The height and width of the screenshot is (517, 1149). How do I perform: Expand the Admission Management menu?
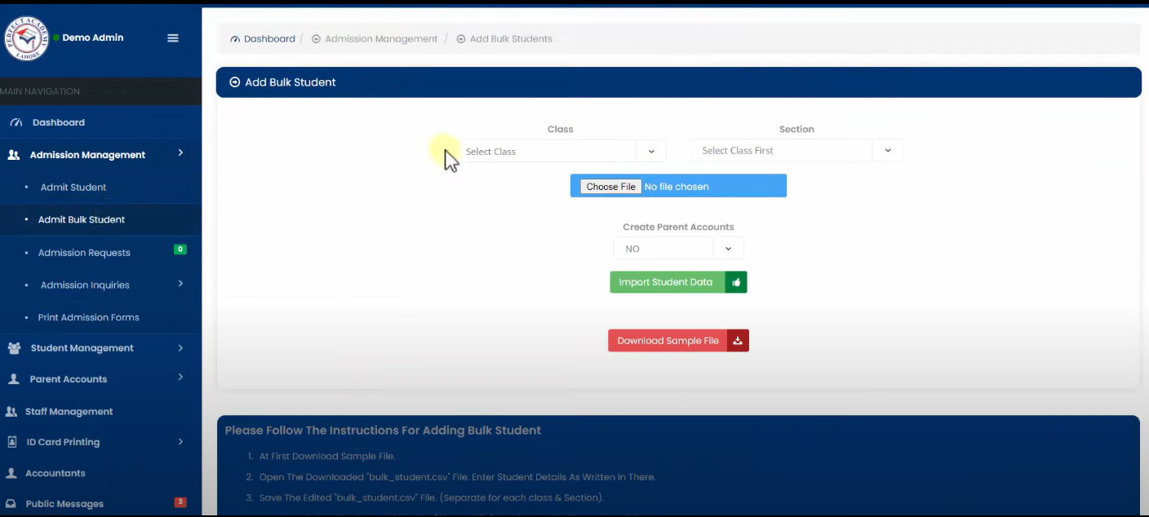[x=87, y=154]
